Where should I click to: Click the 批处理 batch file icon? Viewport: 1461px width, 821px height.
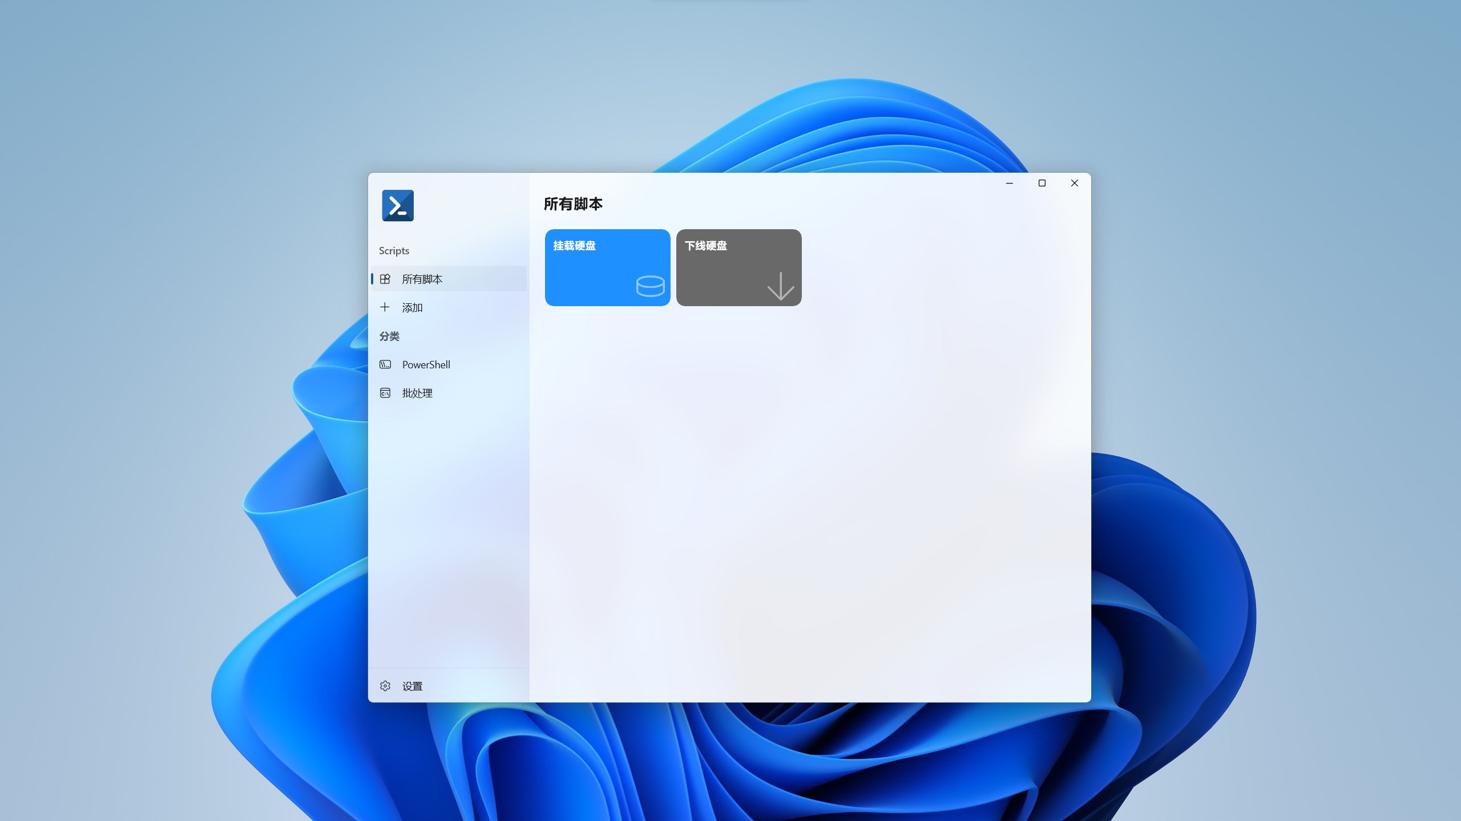pos(385,393)
